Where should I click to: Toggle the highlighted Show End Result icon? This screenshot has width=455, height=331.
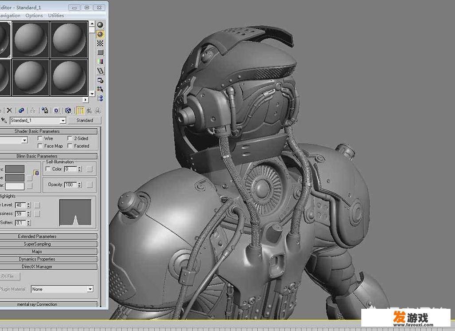click(80, 110)
